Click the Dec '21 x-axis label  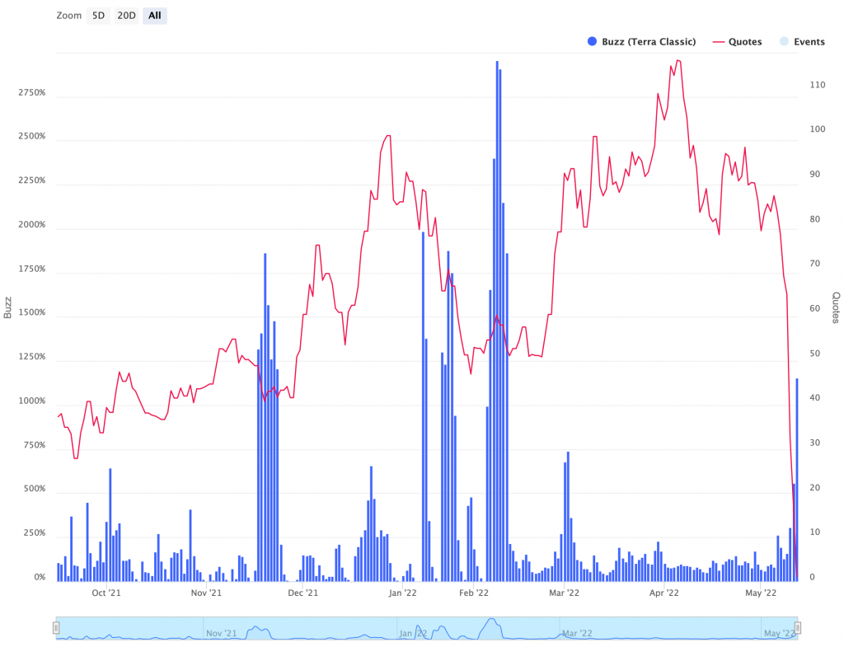(303, 593)
